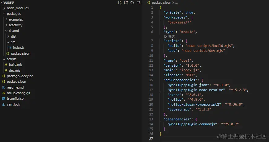Click the true value on line 2

click(189, 13)
